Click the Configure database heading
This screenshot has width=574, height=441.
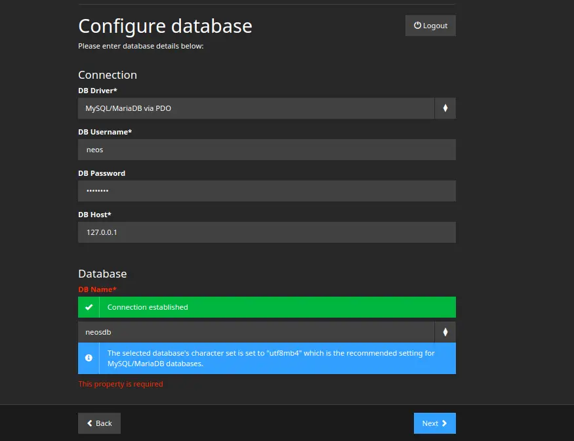pos(165,26)
